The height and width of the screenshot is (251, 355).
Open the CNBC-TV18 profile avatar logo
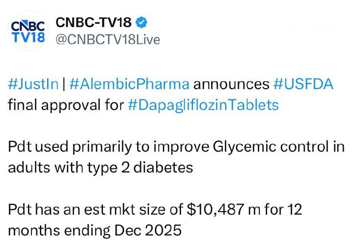coord(27,31)
